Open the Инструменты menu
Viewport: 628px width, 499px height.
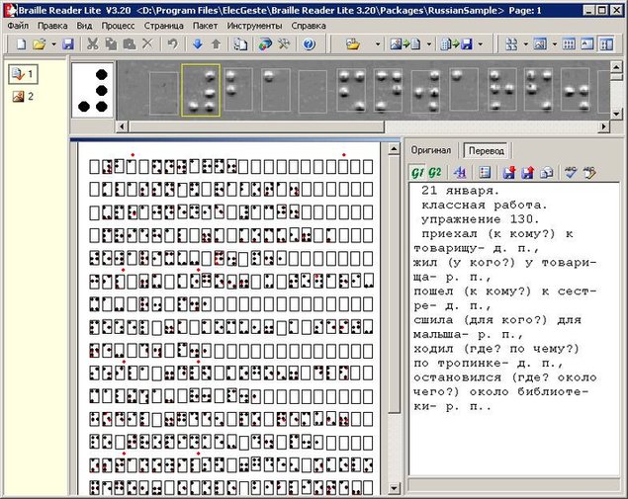point(255,25)
